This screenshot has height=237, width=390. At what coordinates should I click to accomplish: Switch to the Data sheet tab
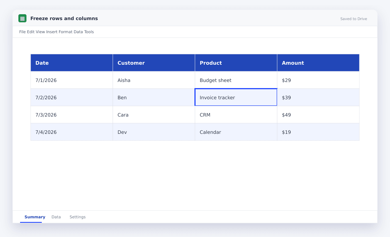[56, 217]
